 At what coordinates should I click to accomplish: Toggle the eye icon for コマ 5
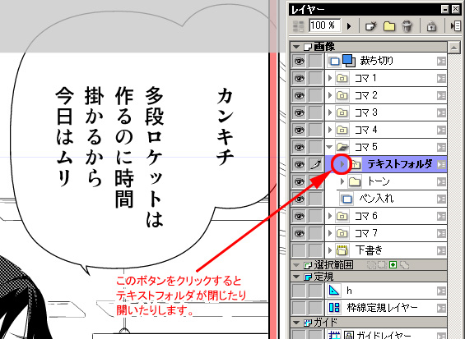(300, 147)
